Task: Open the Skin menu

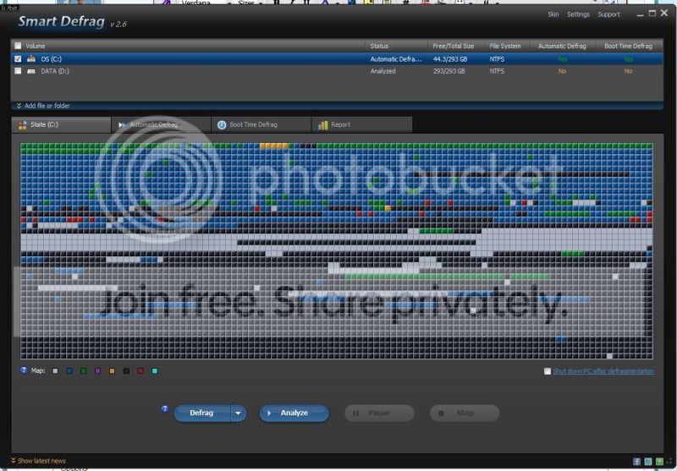Action: pos(553,14)
